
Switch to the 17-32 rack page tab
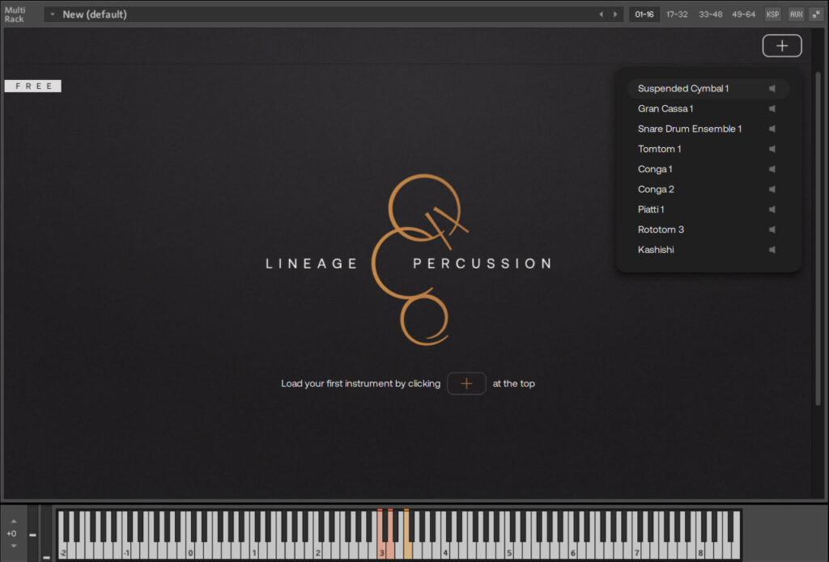[x=678, y=15]
